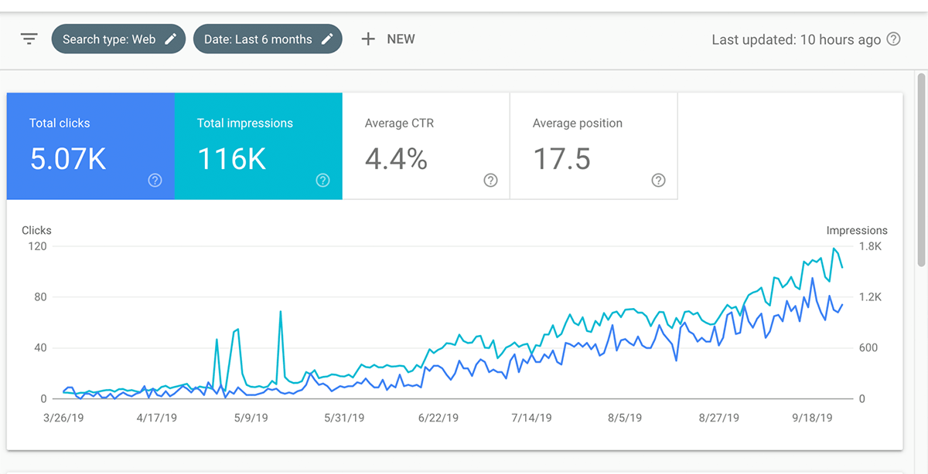
Task: Toggle the Total clicks metric card
Action: click(90, 146)
